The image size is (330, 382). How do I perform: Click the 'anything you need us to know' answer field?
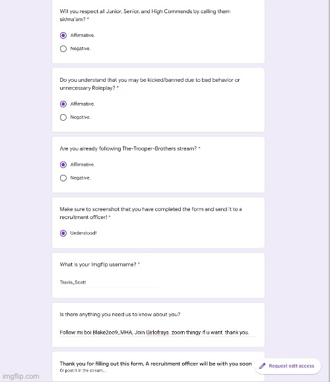158,333
